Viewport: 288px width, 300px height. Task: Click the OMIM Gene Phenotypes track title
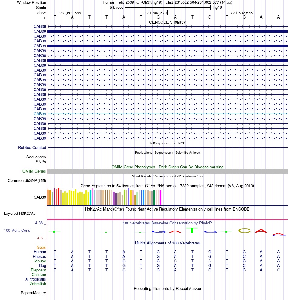coord(167,167)
